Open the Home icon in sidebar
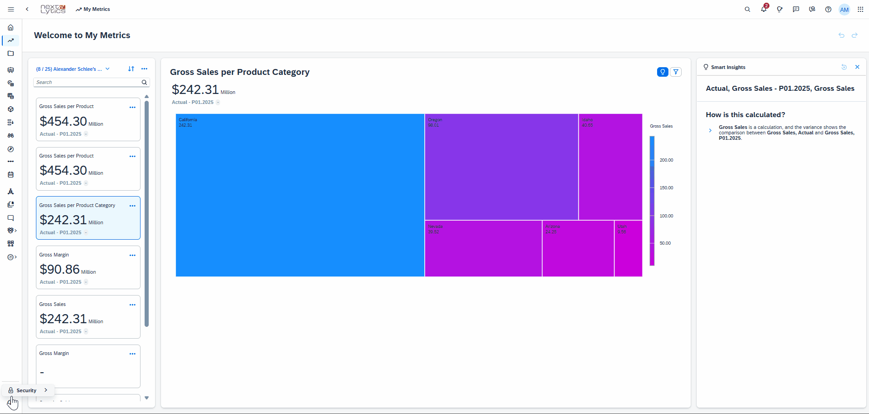 coord(10,27)
